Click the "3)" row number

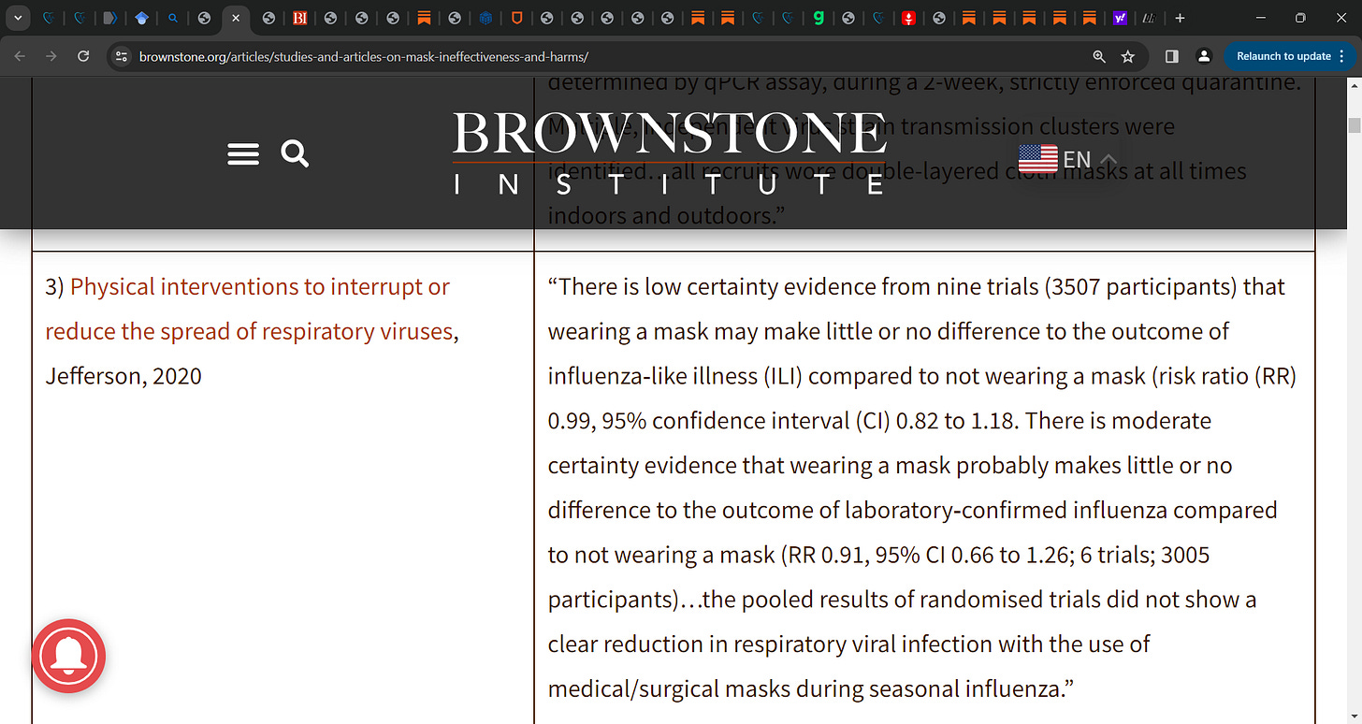click(x=55, y=287)
